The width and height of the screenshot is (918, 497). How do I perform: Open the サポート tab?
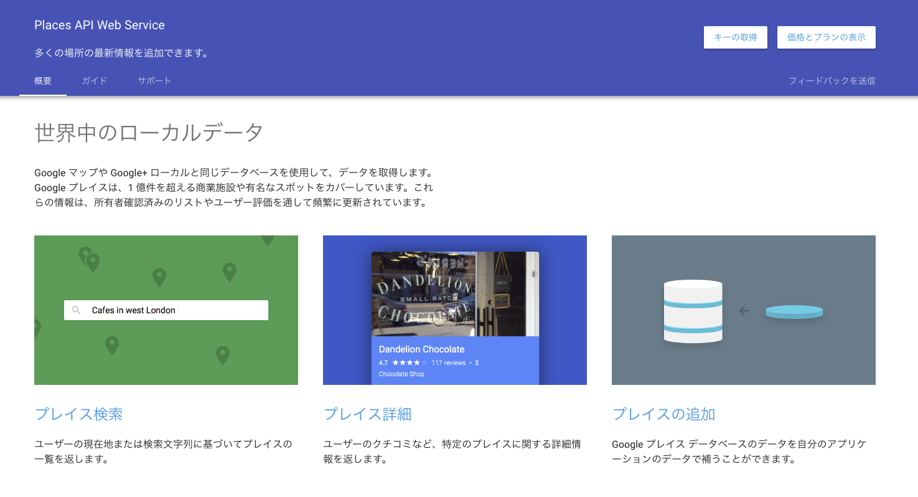pyautogui.click(x=154, y=81)
